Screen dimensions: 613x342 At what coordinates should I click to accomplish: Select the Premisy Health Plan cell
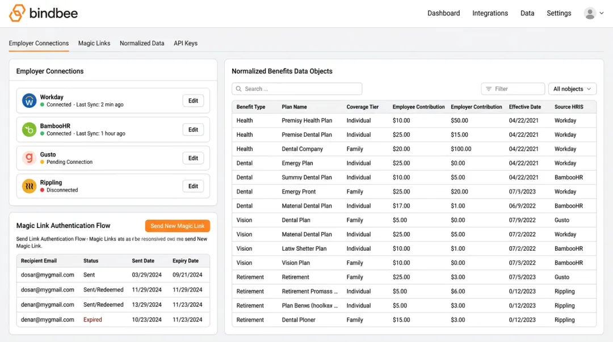point(307,120)
